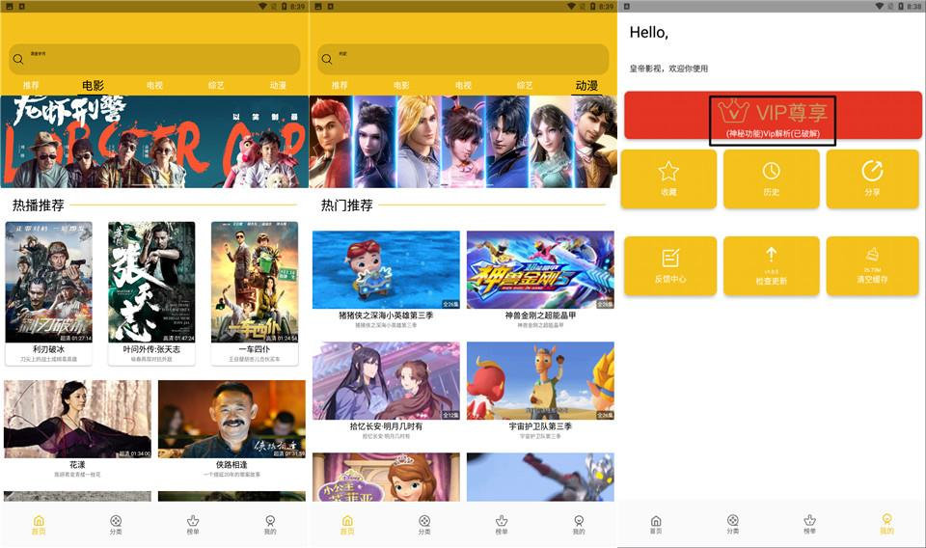Open 历史 history clock tile
Image resolution: width=926 pixels, height=548 pixels.
[x=772, y=178]
